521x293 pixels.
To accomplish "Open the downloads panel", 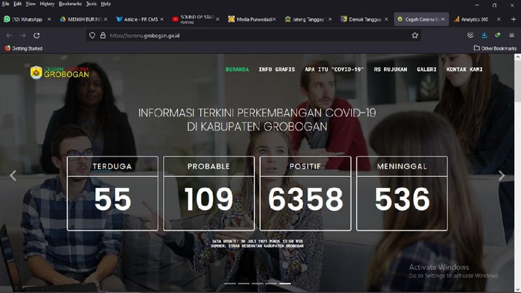I will pos(484,35).
